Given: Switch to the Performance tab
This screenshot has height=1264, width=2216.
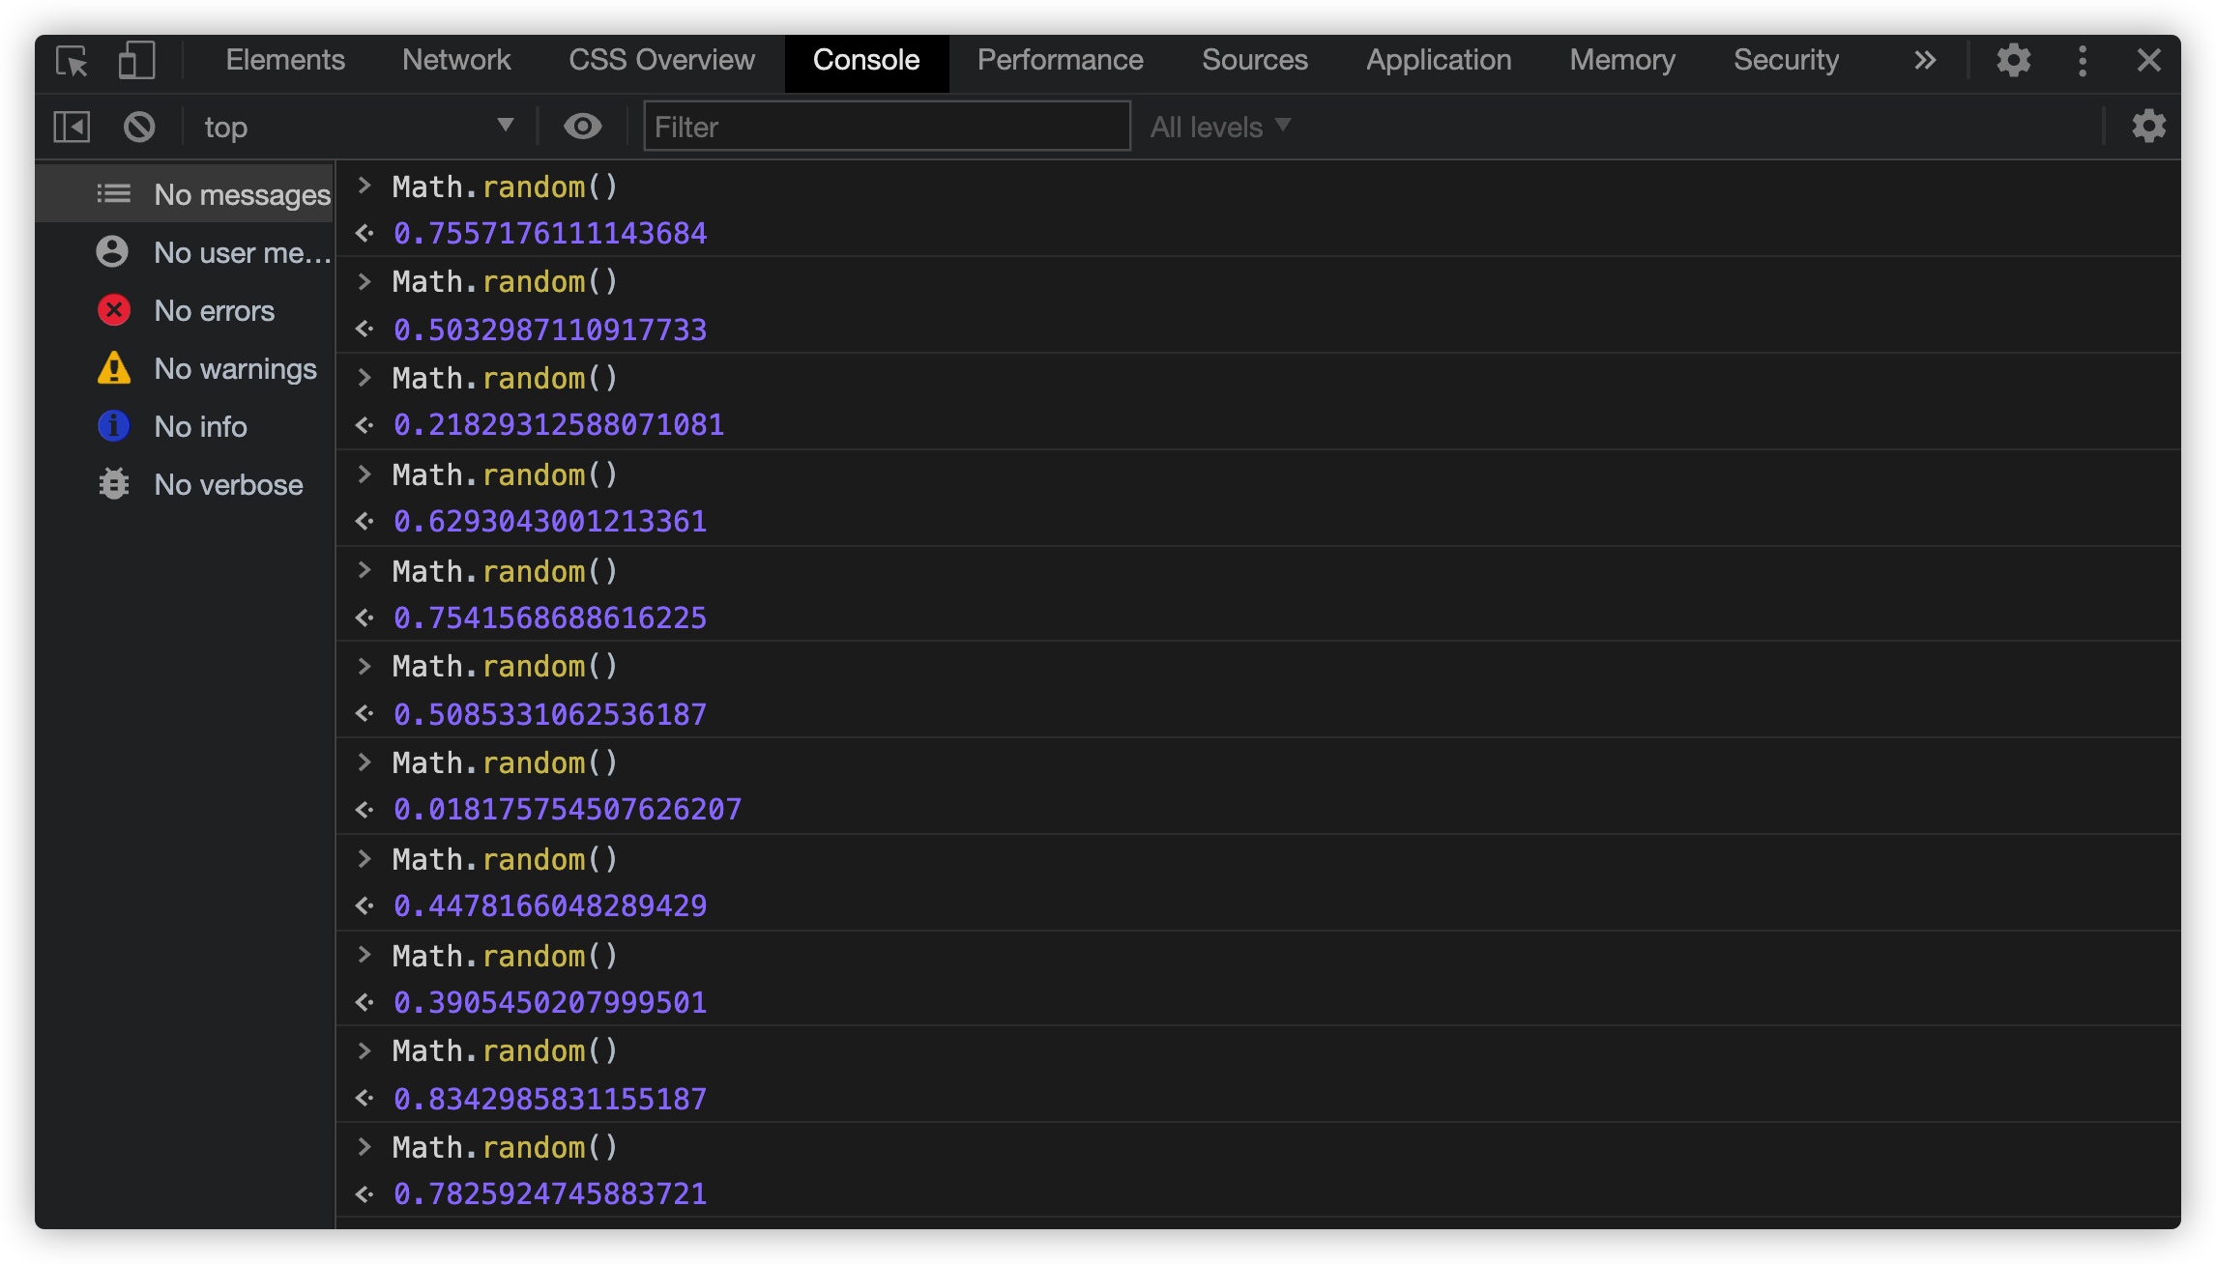Looking at the screenshot, I should 1060,60.
